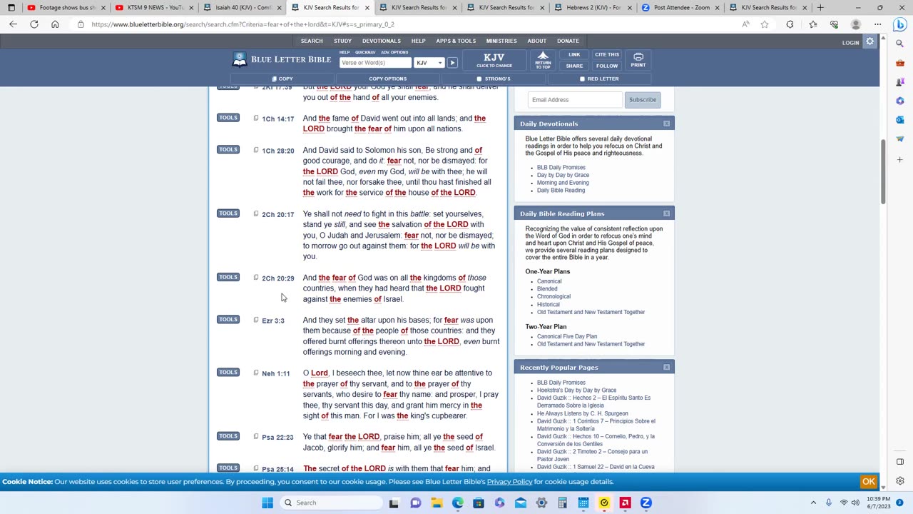
Task: Open the Bing chat sidebar icon
Action: click(899, 24)
